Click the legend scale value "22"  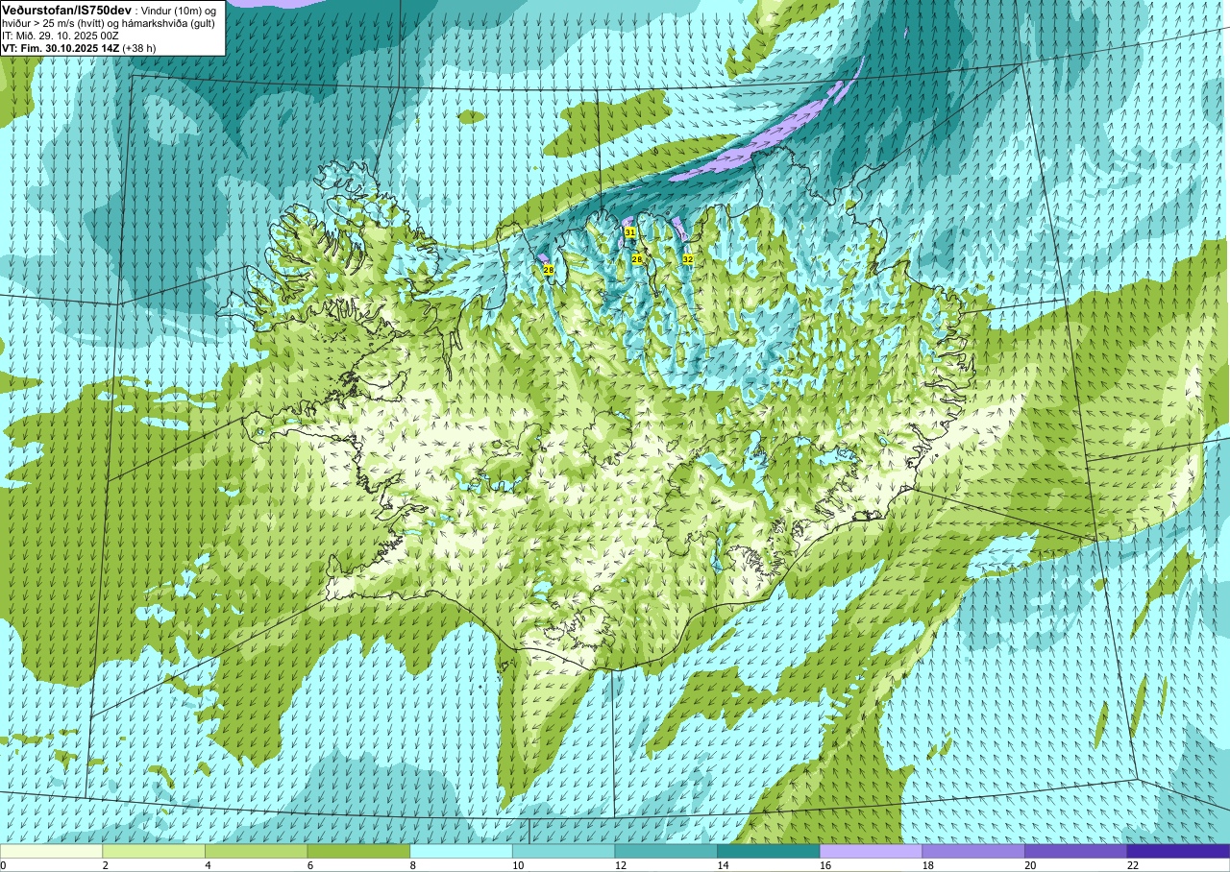click(1133, 865)
